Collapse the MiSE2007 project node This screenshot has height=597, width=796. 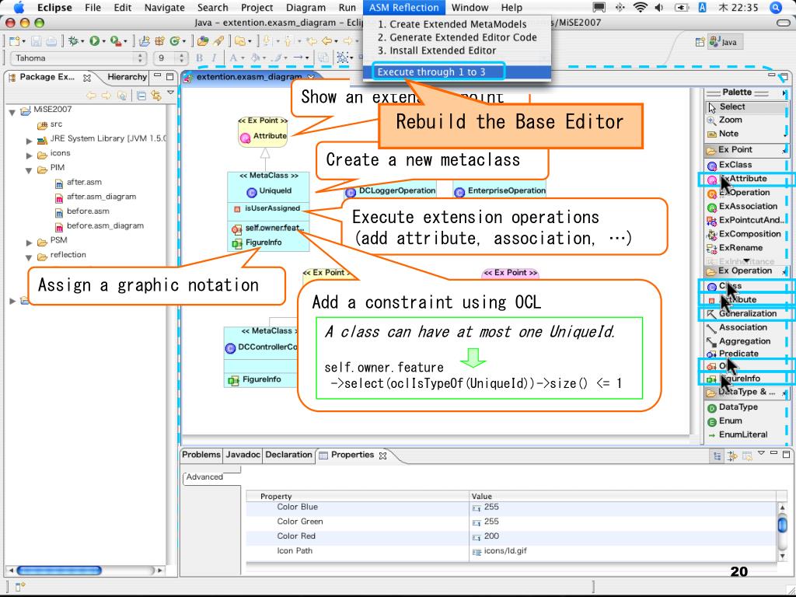click(12, 110)
